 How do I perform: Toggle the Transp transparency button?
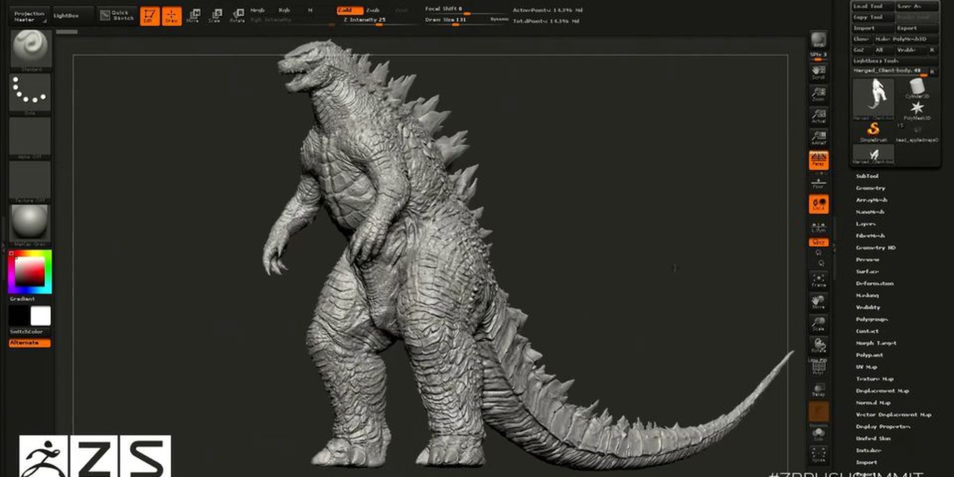(x=818, y=389)
